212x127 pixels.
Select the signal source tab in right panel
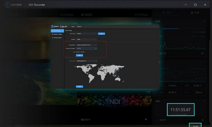point(195,12)
